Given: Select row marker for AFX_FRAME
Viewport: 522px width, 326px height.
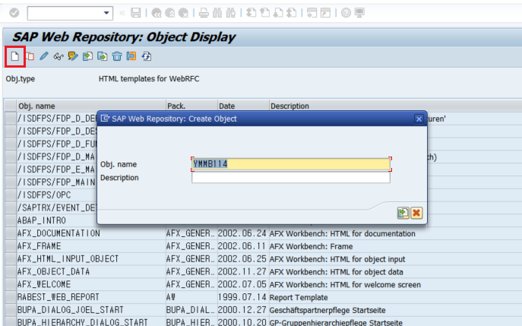Looking at the screenshot, I should click(11, 246).
